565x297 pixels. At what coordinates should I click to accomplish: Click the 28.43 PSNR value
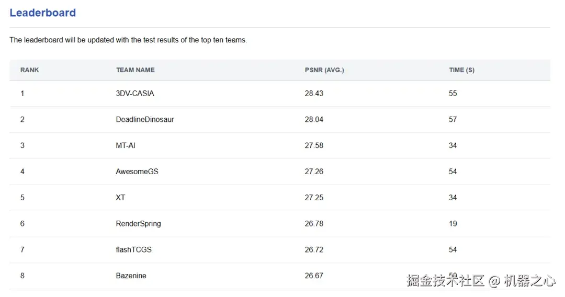click(x=314, y=94)
